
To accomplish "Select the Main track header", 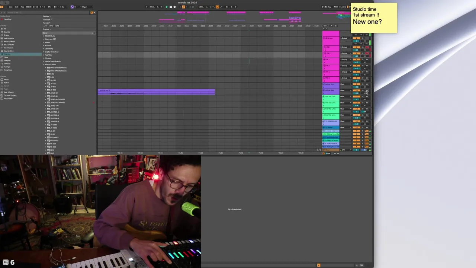I will coord(331,150).
